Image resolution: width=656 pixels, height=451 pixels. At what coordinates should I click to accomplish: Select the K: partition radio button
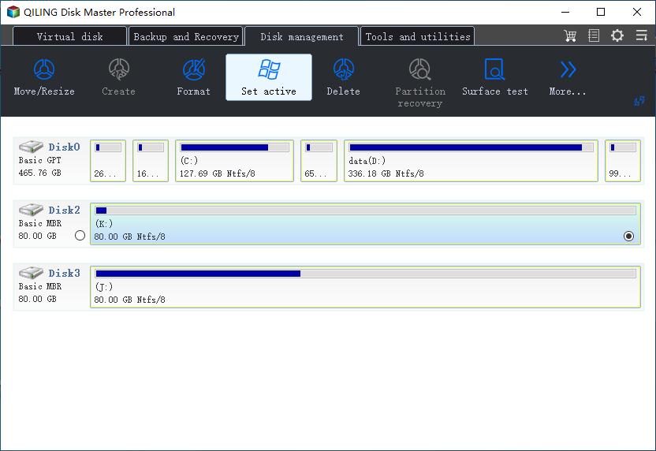628,237
